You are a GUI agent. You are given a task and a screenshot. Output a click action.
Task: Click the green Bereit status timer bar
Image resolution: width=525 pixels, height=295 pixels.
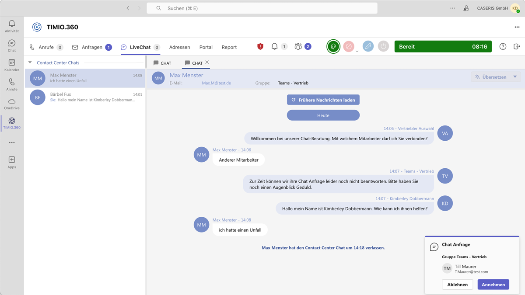click(443, 46)
